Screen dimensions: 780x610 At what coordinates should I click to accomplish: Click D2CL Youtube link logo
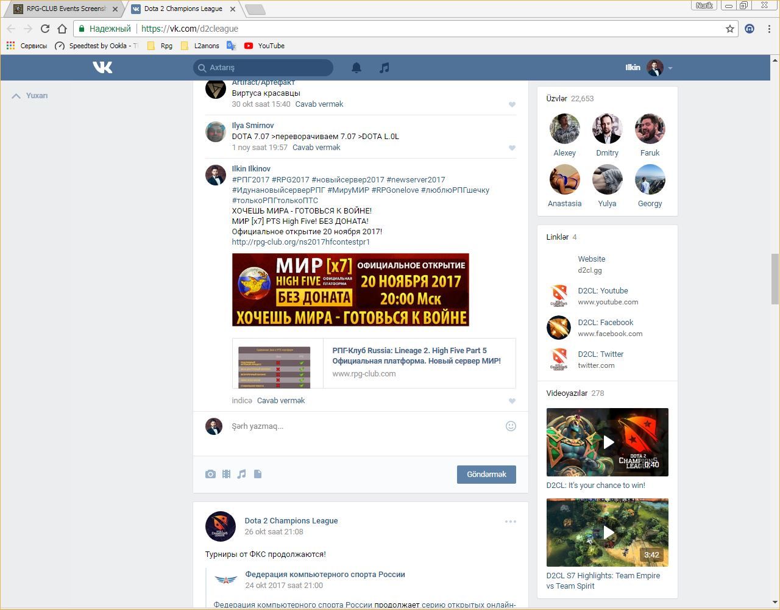coord(558,296)
